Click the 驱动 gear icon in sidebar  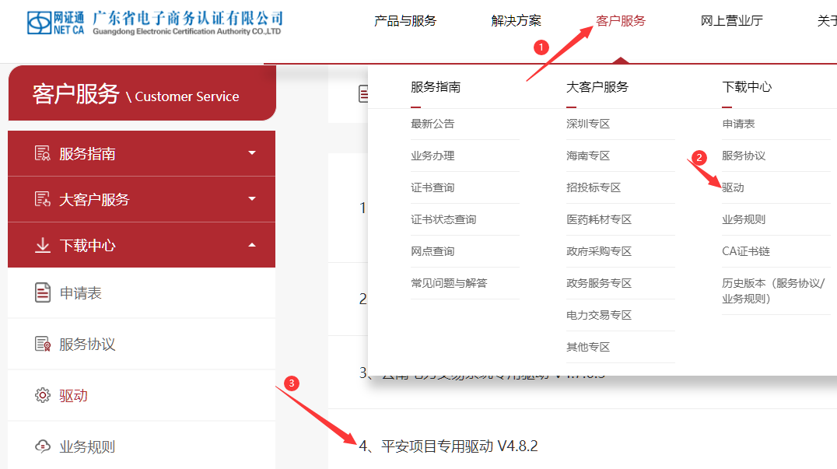[43, 396]
